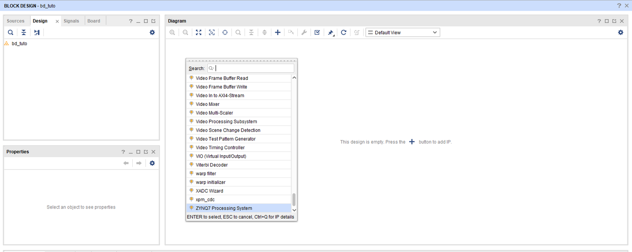Open Diagram settings gear icon
This screenshot has height=252, width=632.
point(621,32)
